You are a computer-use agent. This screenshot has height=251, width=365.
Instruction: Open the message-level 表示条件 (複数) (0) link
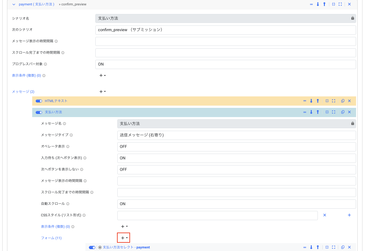tap(55, 227)
